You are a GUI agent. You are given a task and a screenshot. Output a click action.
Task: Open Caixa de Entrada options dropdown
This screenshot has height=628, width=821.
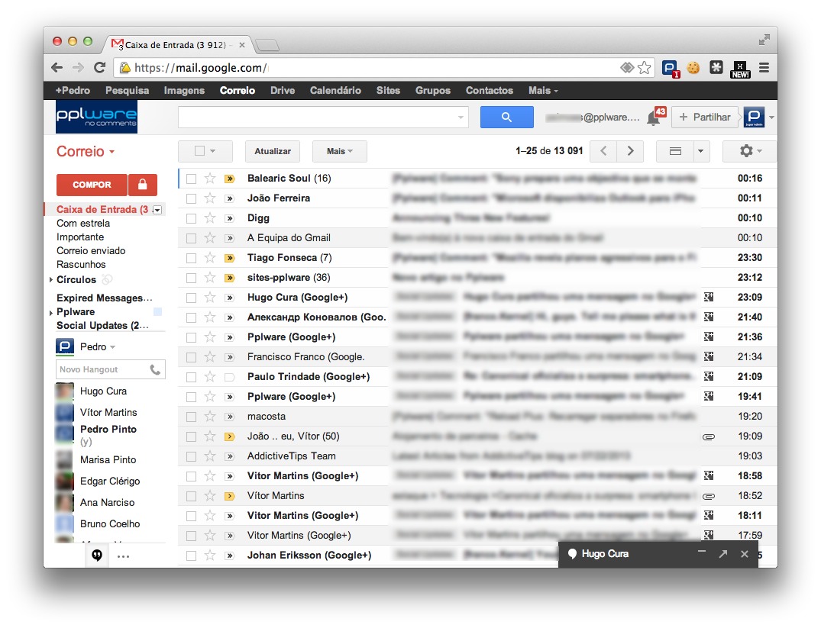pos(157,210)
